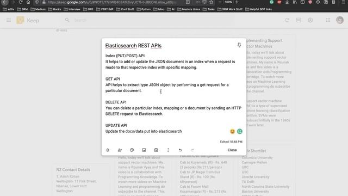The height and width of the screenshot is (196, 348).
Task: Click the yellow emoji face icon in note
Action: click(x=232, y=131)
